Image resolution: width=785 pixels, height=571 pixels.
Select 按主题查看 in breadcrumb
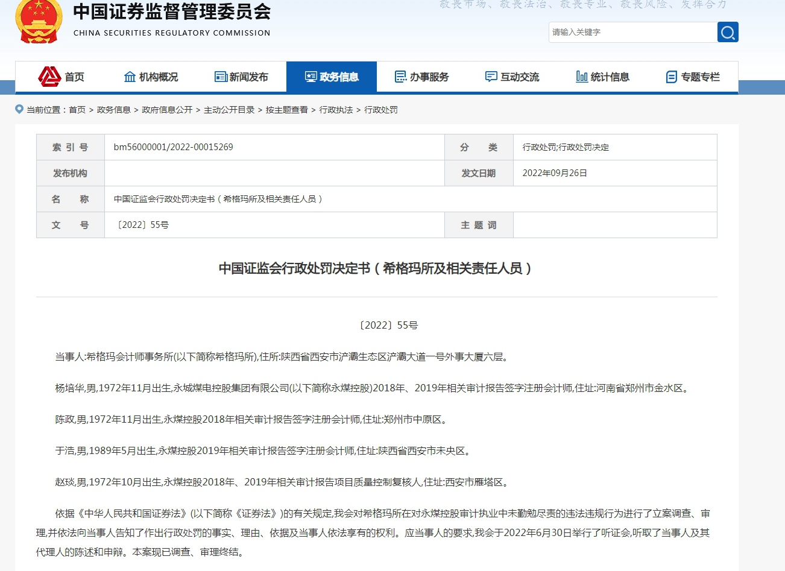pos(286,110)
